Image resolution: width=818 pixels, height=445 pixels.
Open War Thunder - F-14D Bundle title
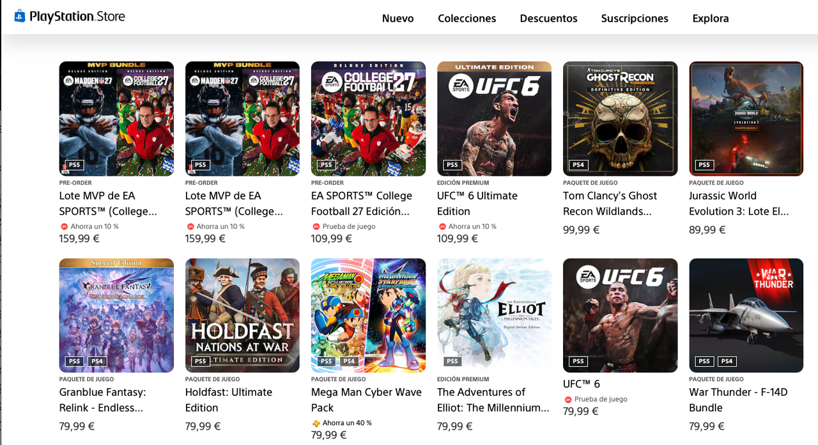[x=738, y=400]
